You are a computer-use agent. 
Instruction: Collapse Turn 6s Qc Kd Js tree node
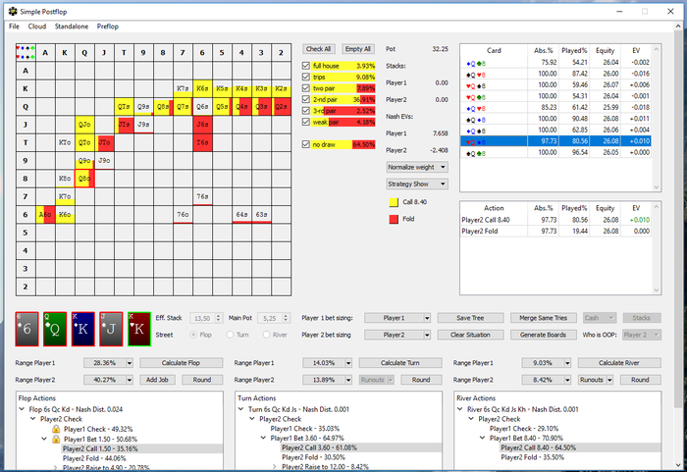241,409
